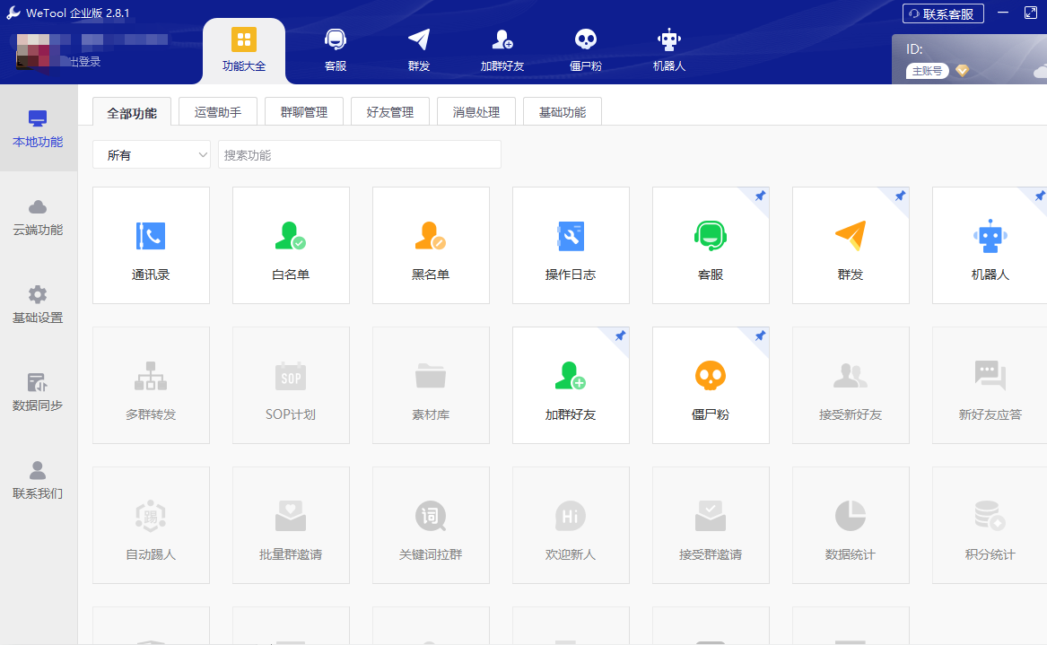Select the 白名单 whitelist icon
Image resolution: width=1047 pixels, height=645 pixels.
coord(291,245)
